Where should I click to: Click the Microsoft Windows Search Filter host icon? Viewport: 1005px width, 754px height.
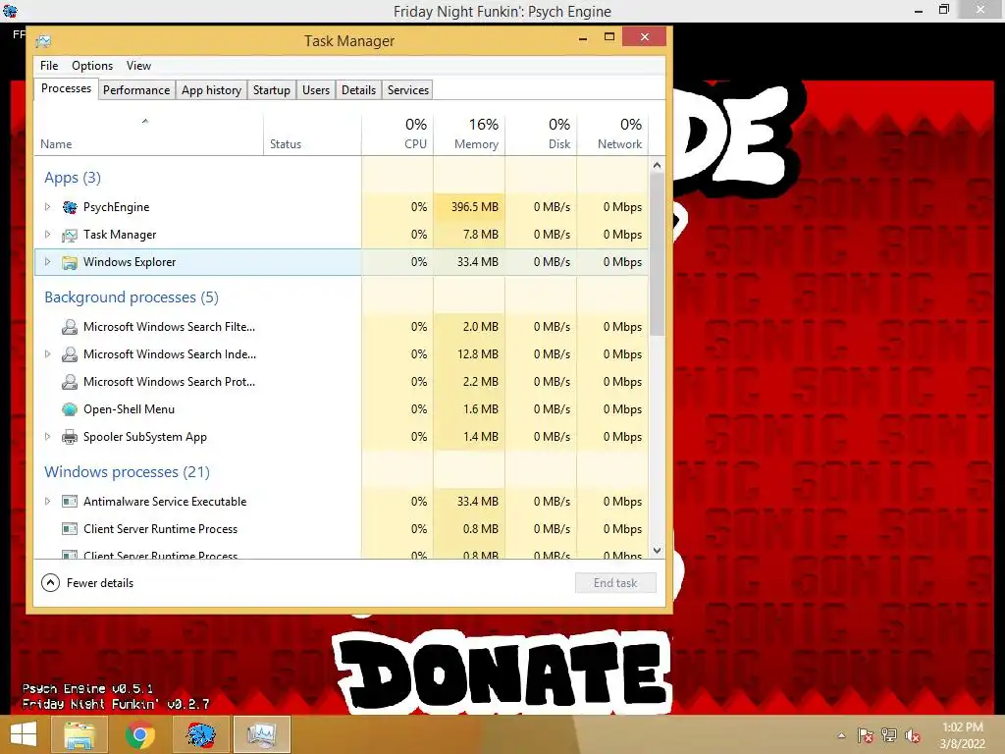(70, 327)
